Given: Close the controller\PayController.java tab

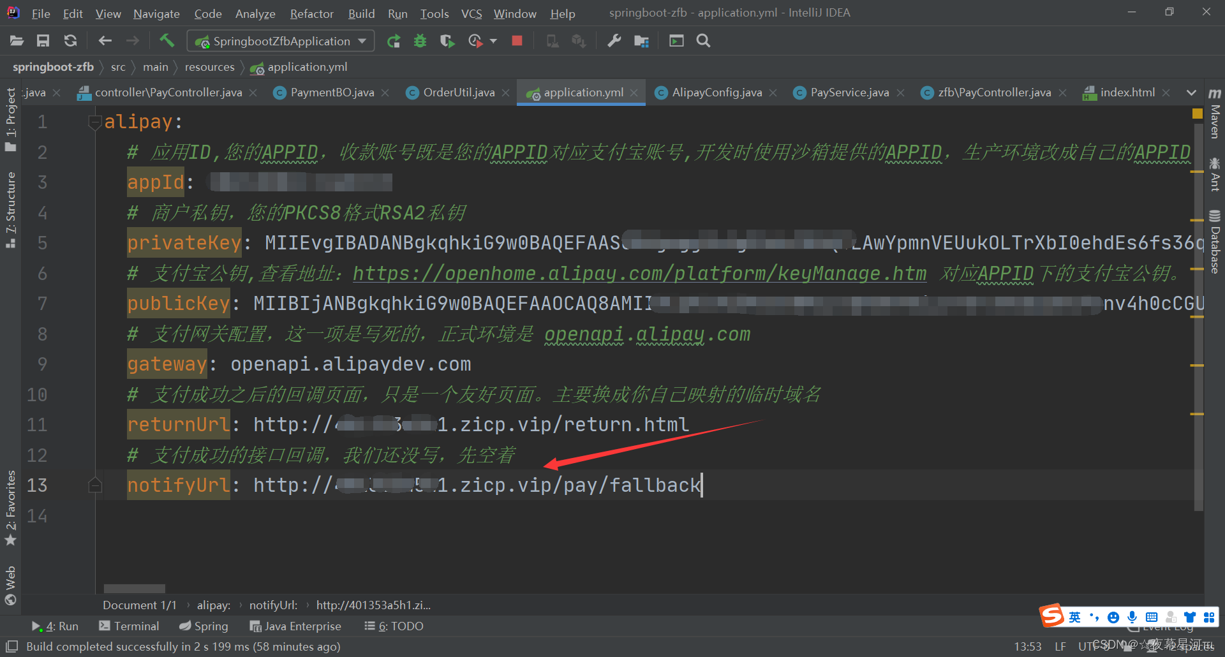Looking at the screenshot, I should coord(253,93).
